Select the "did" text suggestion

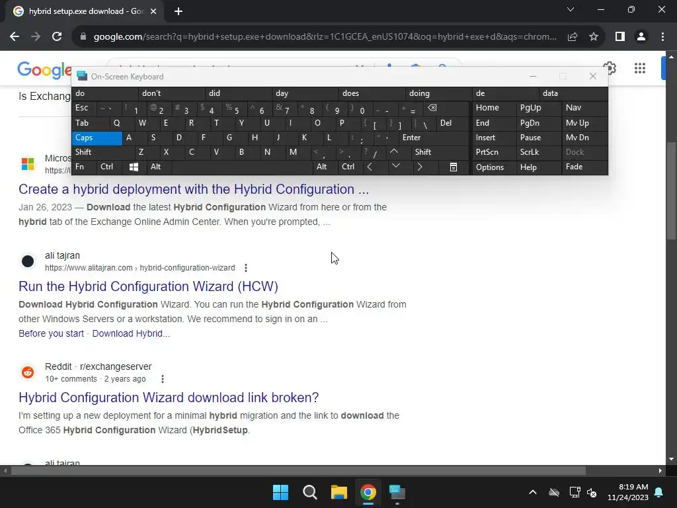pos(238,93)
